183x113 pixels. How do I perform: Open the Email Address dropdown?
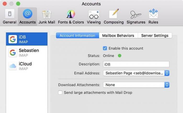coord(136,73)
